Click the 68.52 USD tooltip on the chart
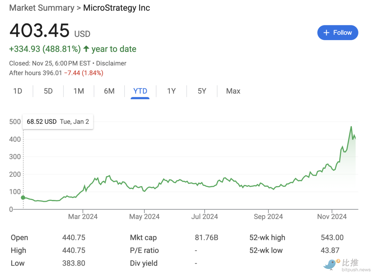376x277 pixels. 57,121
